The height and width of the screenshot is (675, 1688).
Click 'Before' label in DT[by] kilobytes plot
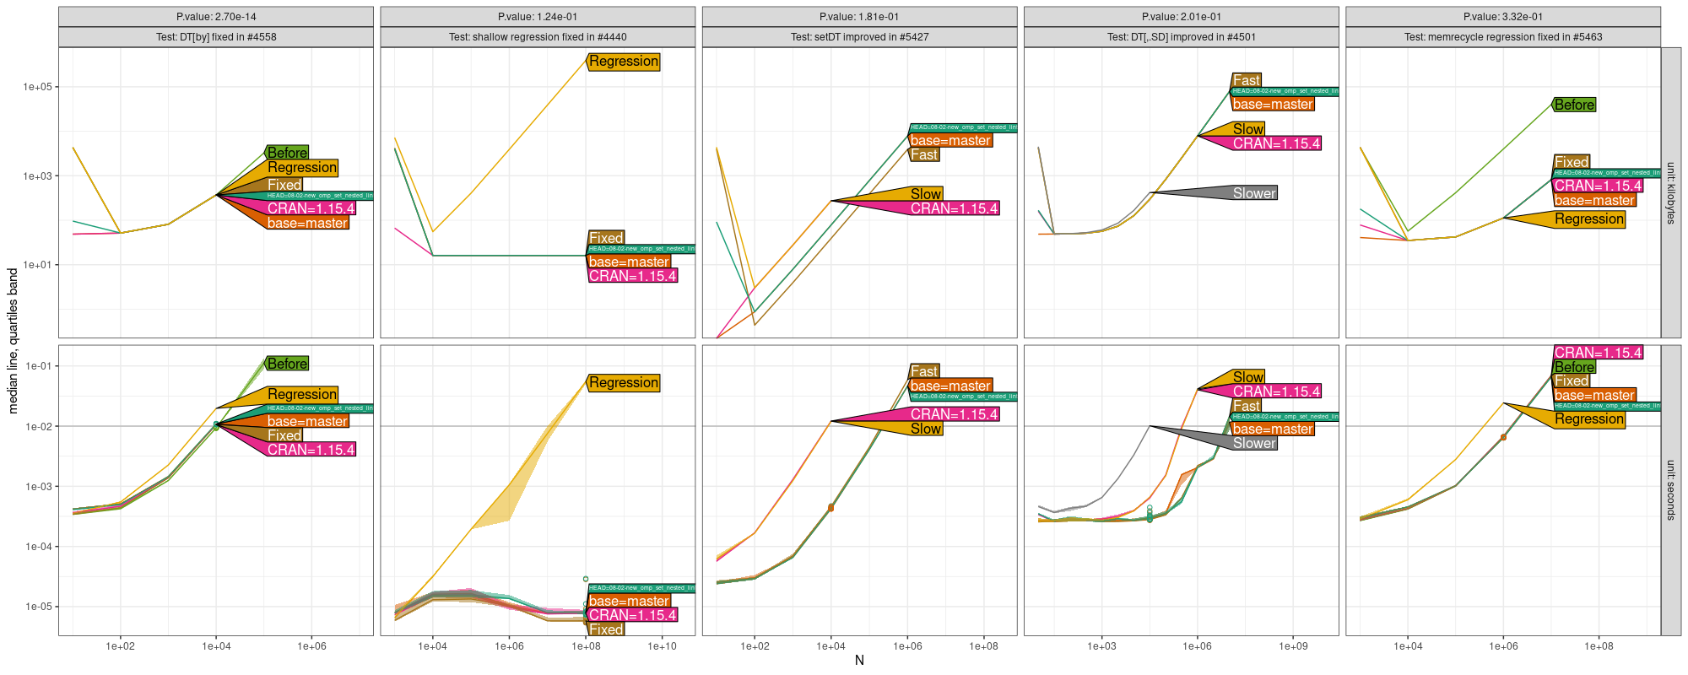tap(287, 153)
